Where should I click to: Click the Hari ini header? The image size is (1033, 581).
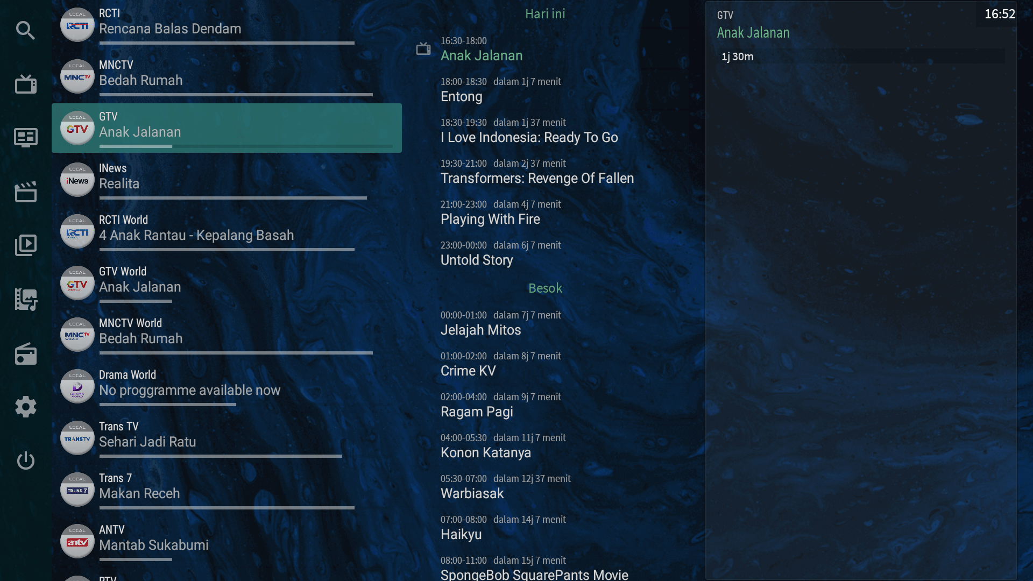545,14
